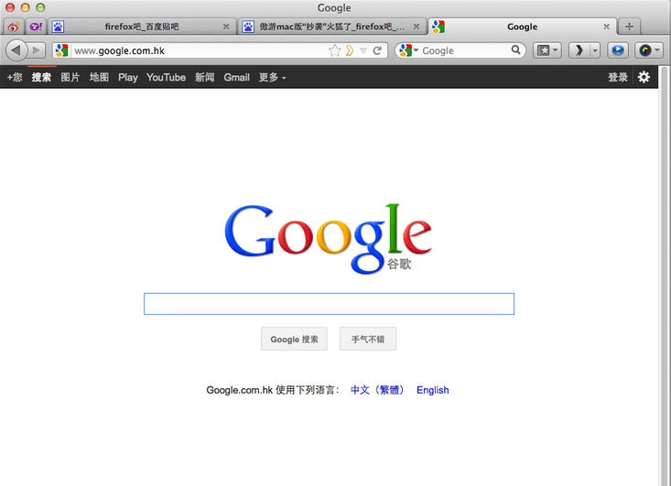Go to 图片 images
This screenshot has height=486, width=671.
70,77
